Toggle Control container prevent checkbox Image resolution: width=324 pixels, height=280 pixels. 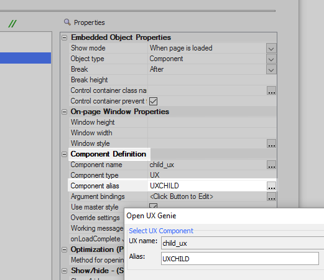tap(153, 101)
